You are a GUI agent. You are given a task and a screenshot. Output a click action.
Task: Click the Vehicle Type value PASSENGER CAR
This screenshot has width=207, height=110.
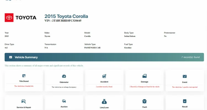[92, 48]
